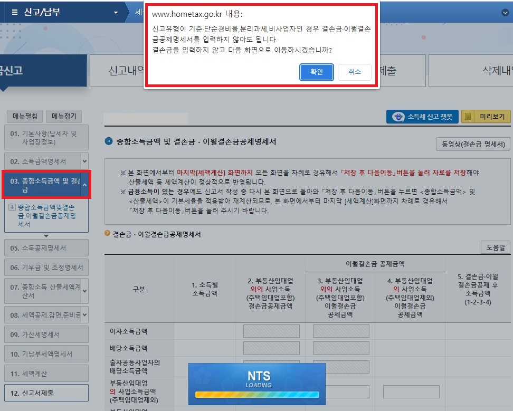The width and height of the screenshot is (513, 411).
Task: Open menu 05. 소득공제명세서
Action: click(x=46, y=248)
